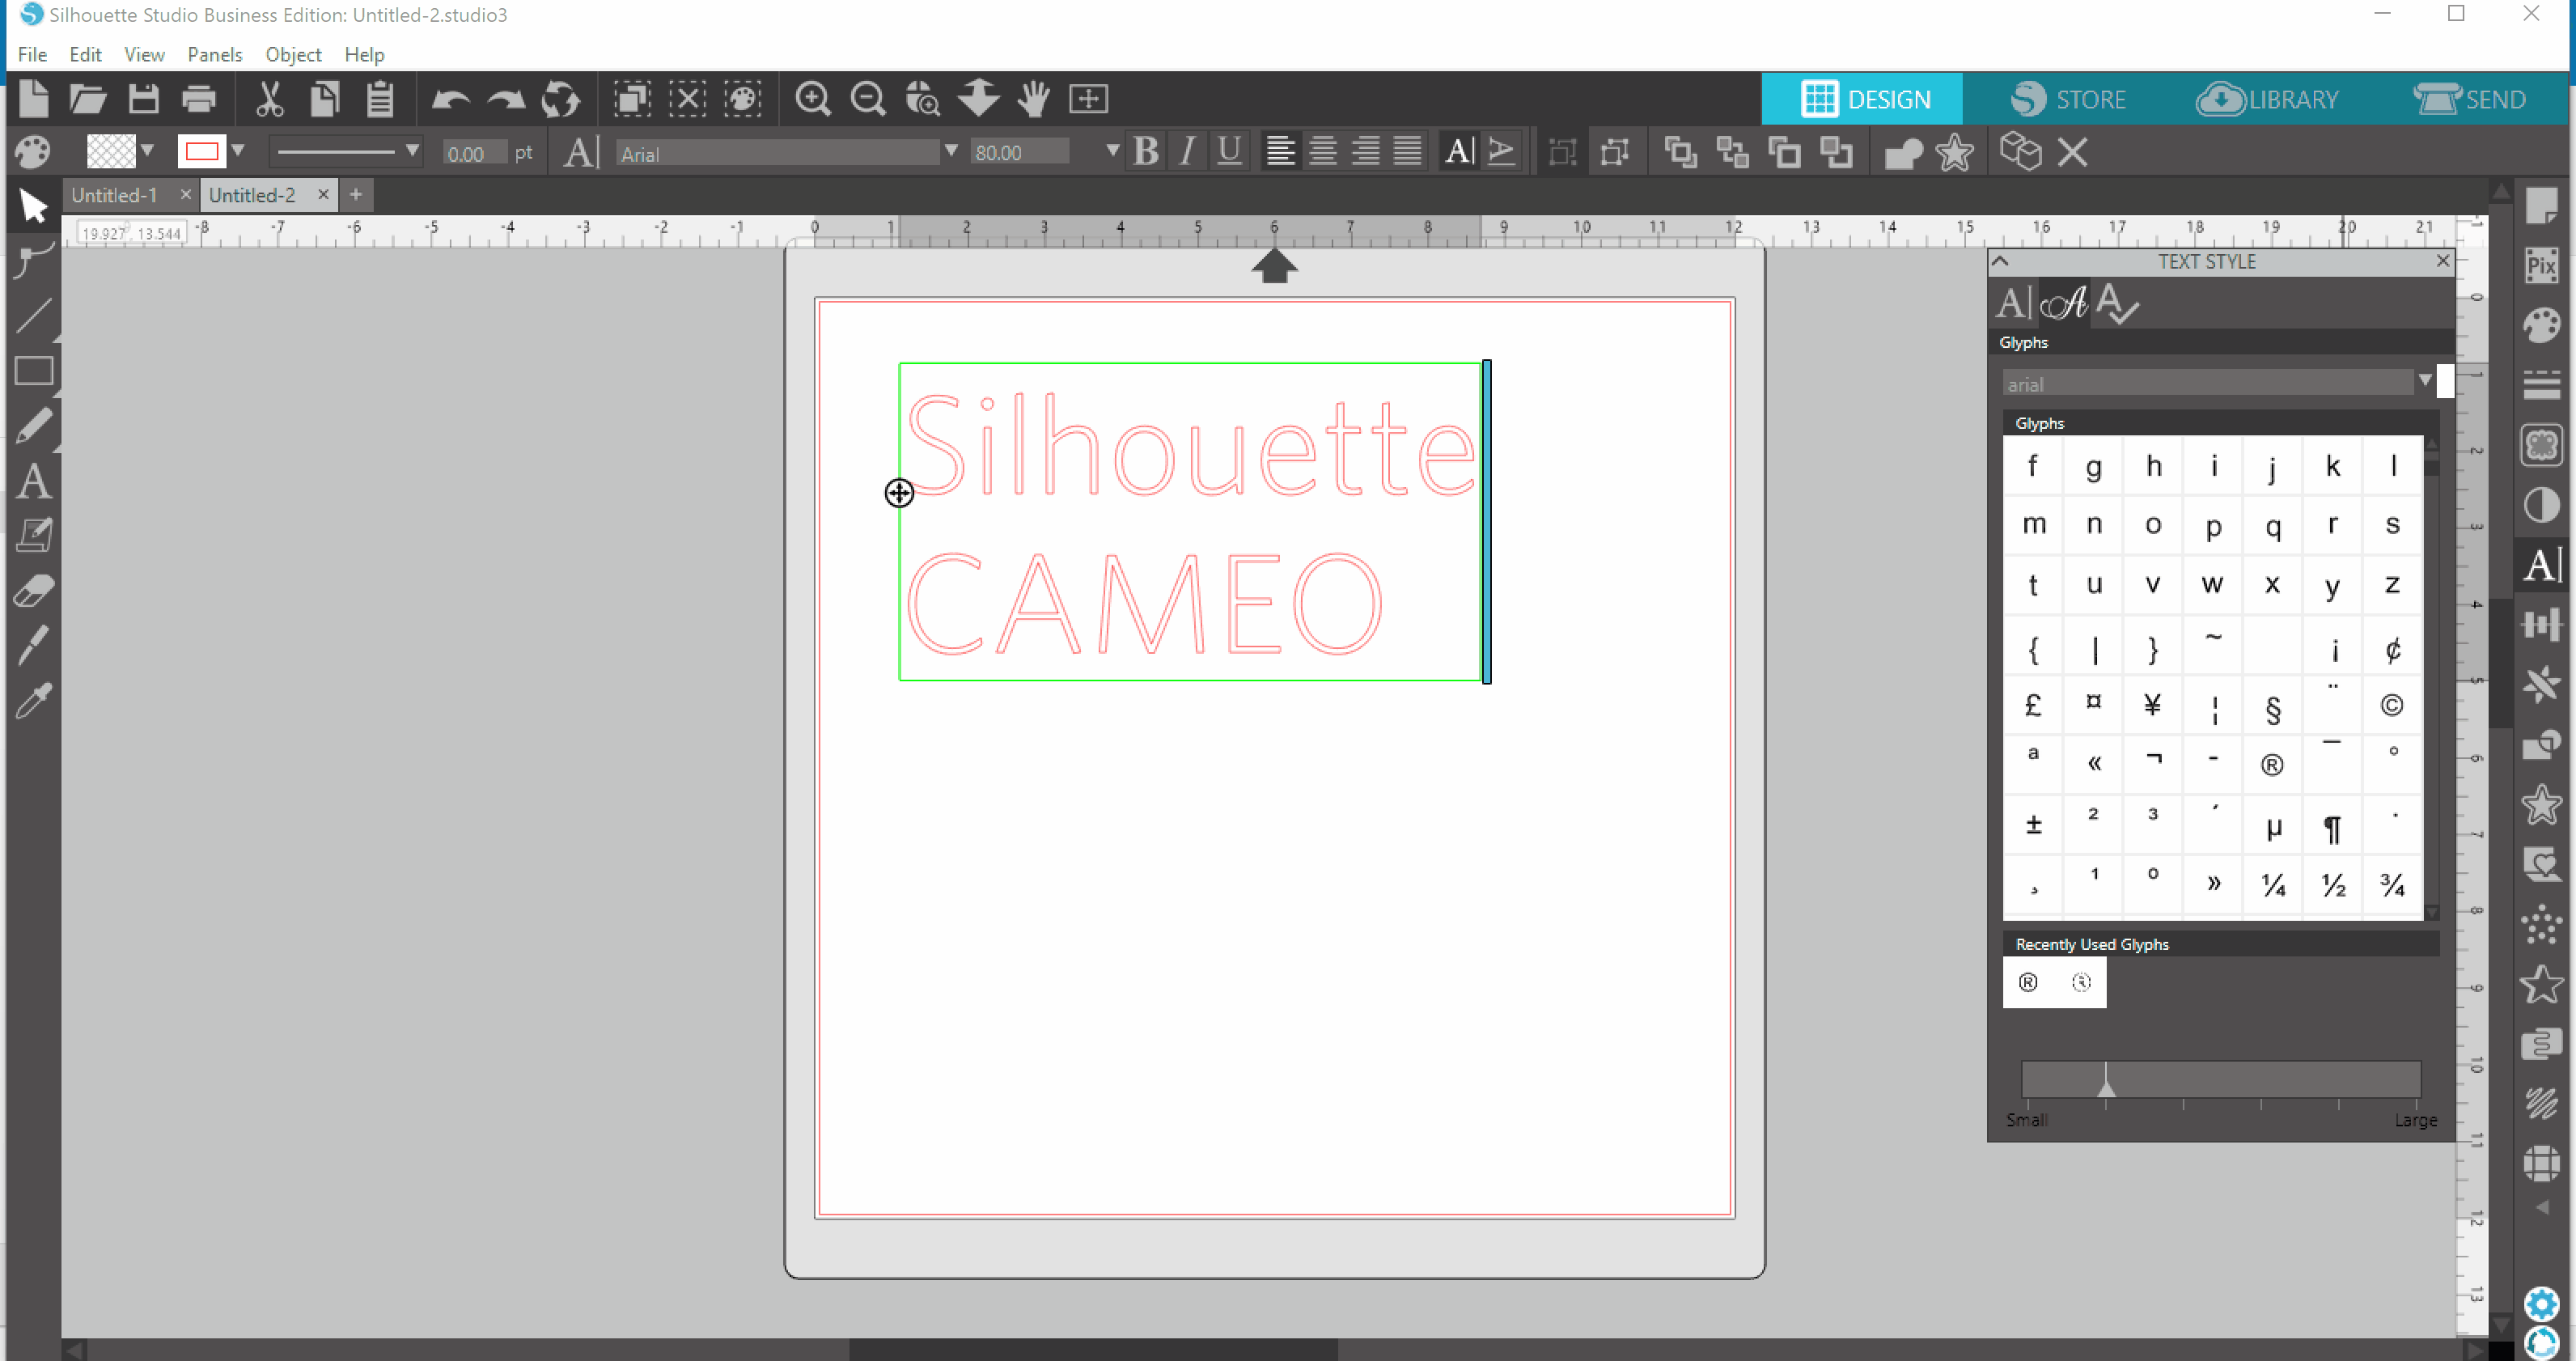This screenshot has width=2576, height=1361.
Task: Redo the last action
Action: pyautogui.click(x=506, y=99)
